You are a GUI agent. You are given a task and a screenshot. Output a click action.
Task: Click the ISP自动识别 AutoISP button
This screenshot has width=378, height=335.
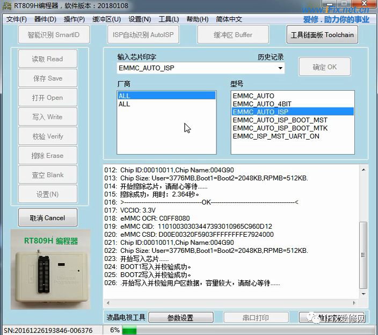143,35
